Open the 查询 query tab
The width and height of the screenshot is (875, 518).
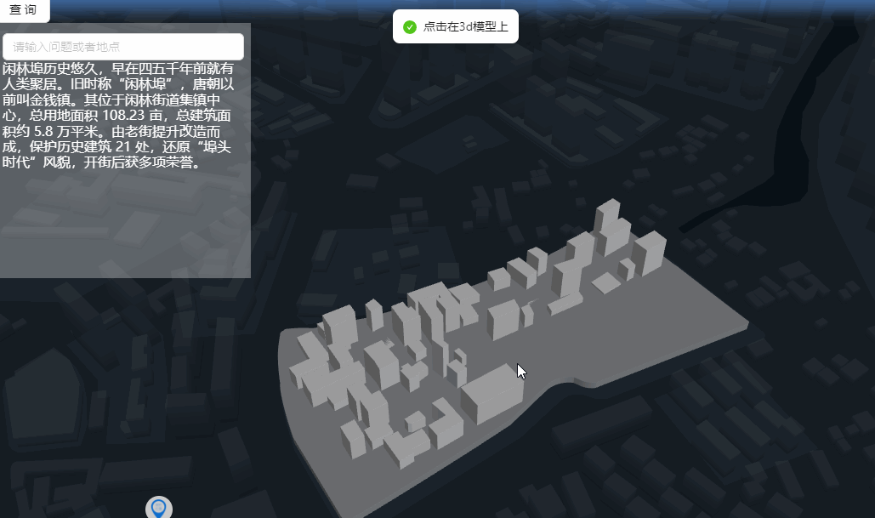point(25,11)
